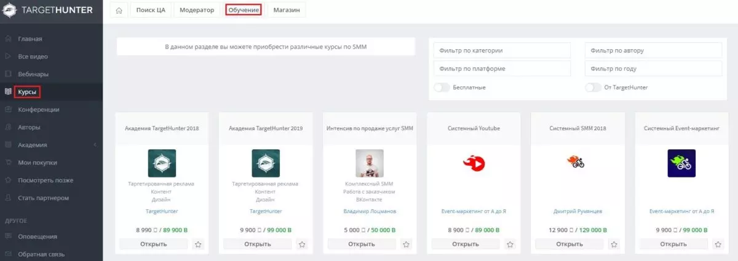Click the Конференции sidebar icon
738x261 pixels.
pos(8,110)
